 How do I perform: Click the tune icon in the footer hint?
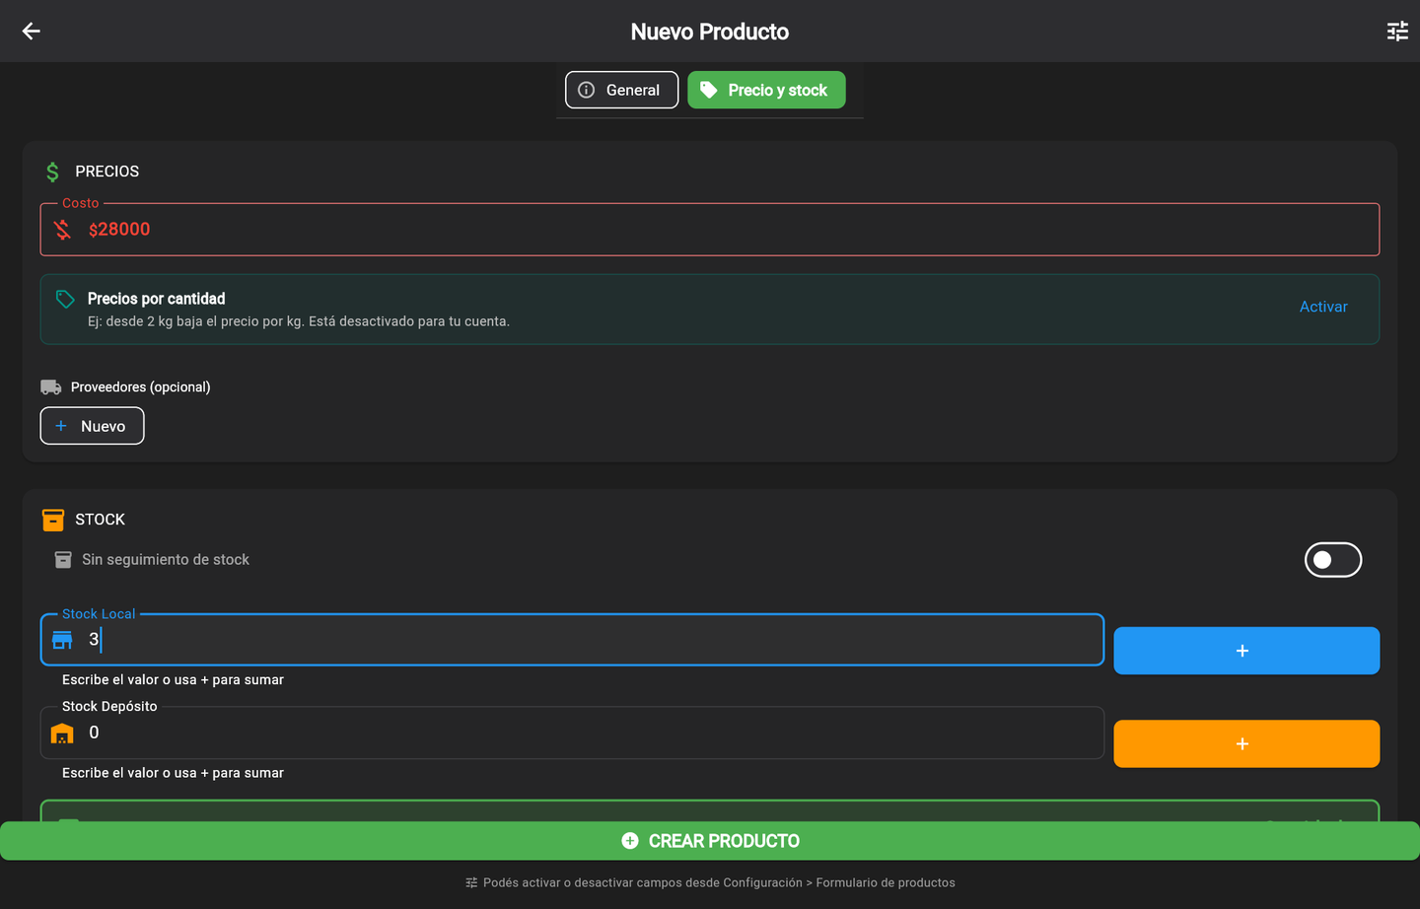click(x=471, y=882)
